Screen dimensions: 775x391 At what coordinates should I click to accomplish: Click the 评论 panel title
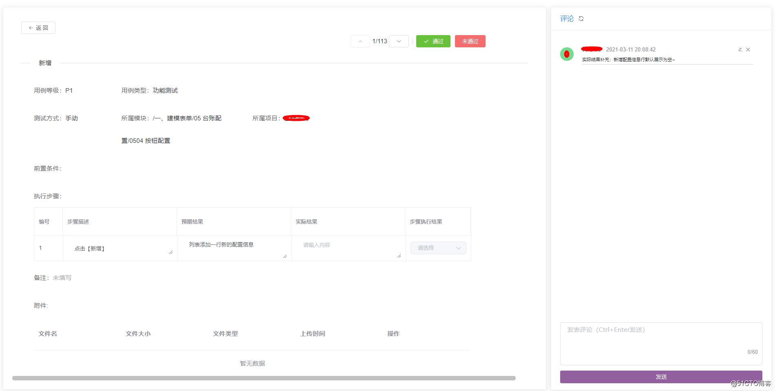(567, 19)
